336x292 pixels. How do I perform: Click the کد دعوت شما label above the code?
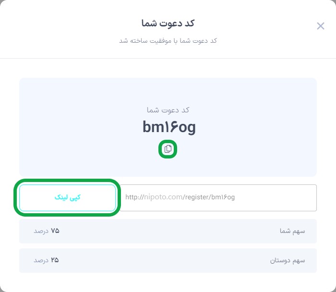coord(168,110)
